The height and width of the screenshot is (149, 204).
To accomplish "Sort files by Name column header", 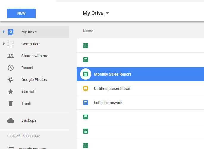I will pos(88,31).
